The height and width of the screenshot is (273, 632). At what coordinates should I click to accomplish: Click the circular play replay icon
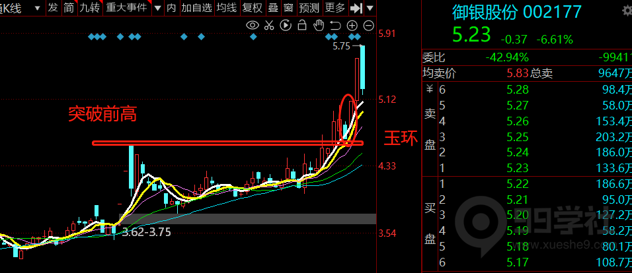285,25
